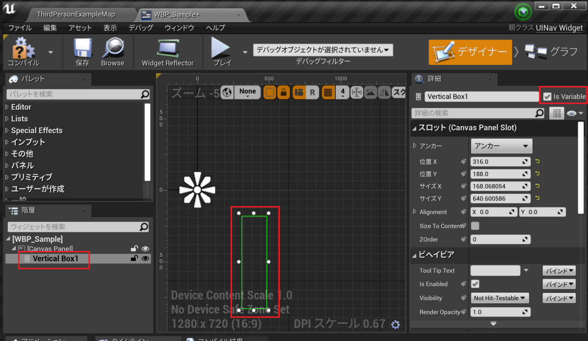Toggle the lock on Vertical Box1 row

(134, 259)
